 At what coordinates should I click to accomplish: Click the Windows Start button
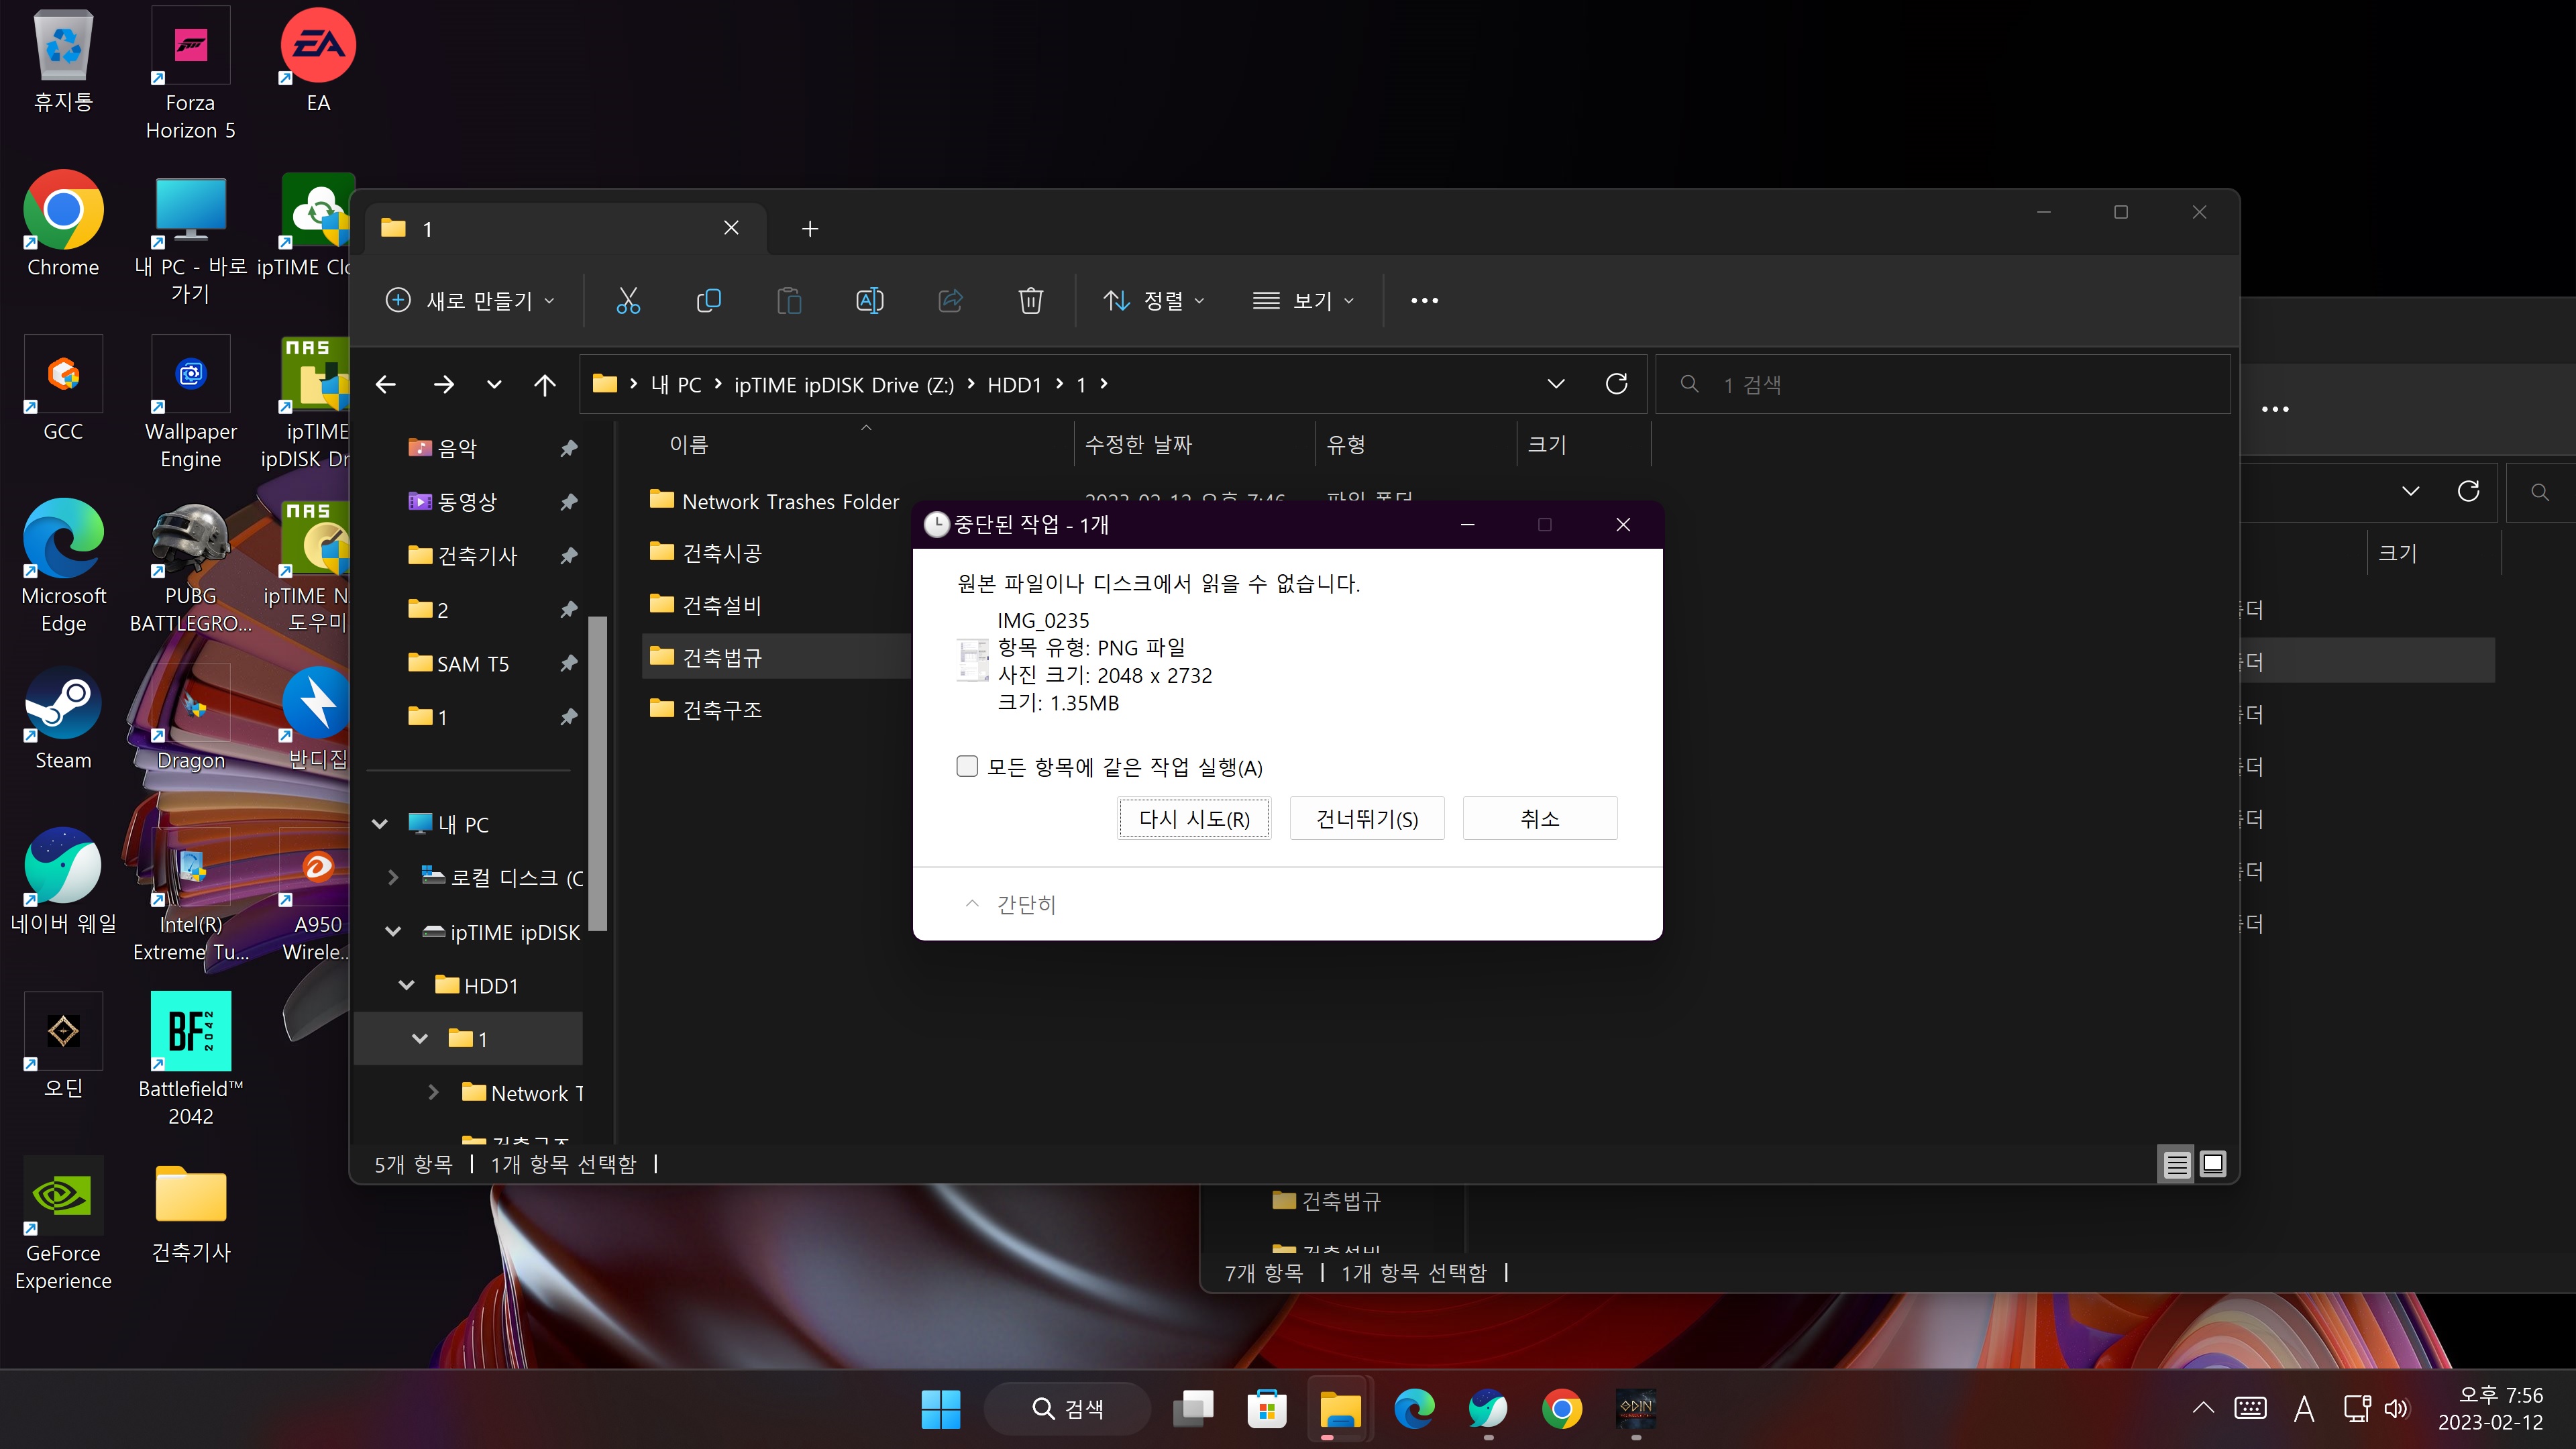(x=940, y=1409)
